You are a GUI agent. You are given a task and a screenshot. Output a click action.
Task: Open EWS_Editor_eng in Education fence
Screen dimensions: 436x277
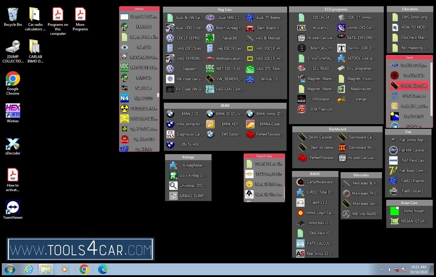[x=410, y=17]
